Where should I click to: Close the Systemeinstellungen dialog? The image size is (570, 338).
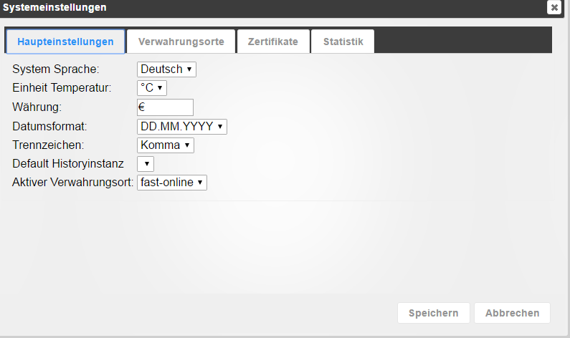point(554,8)
